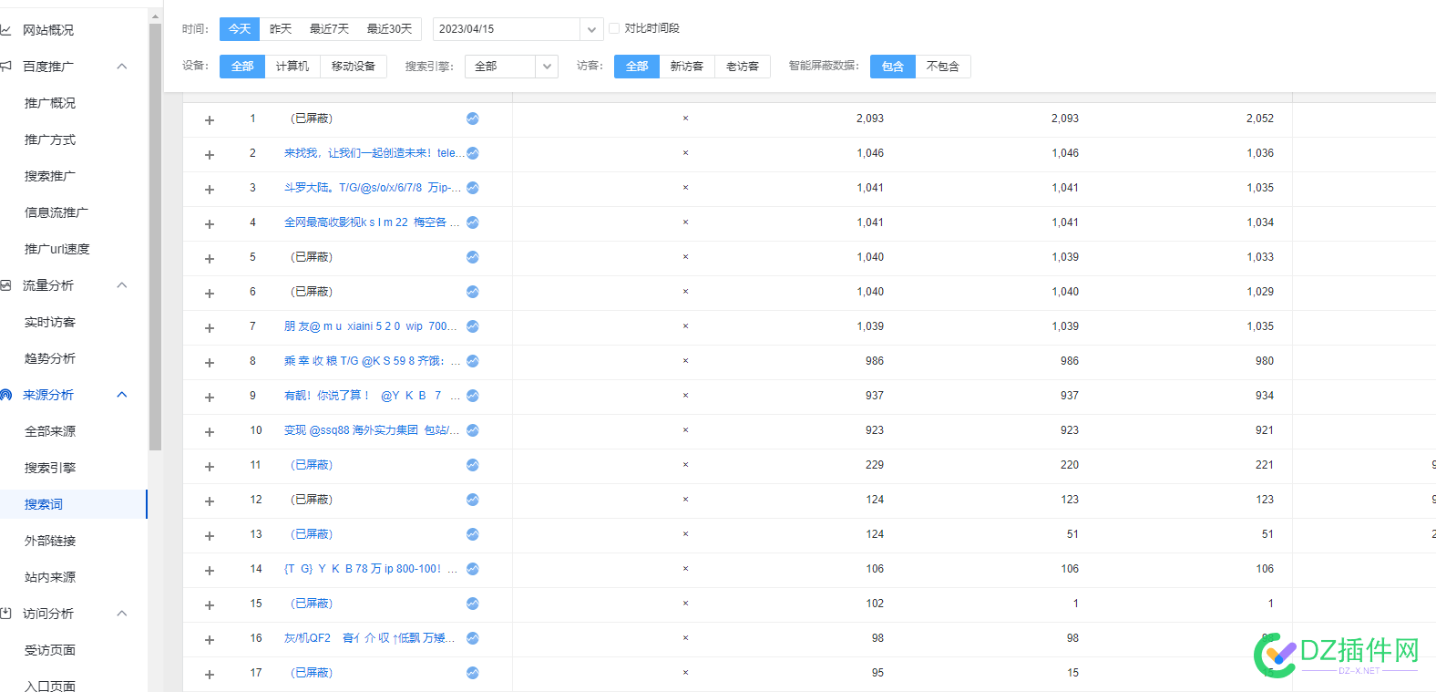1436x692 pixels.
Task: Select 昨天 time range
Action: (x=281, y=29)
